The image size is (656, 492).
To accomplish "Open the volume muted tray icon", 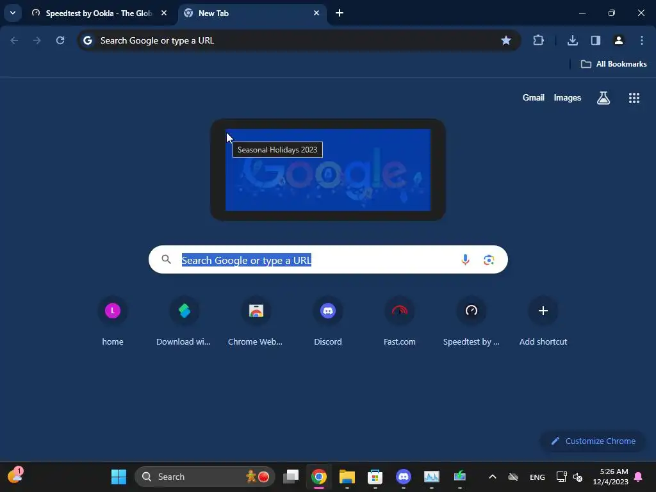I will [578, 477].
